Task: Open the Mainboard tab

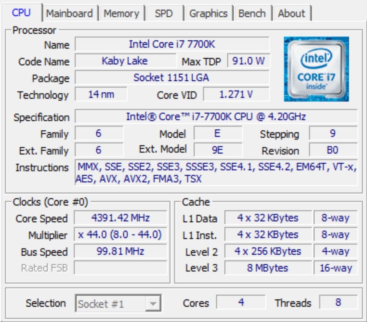Action: [x=70, y=14]
